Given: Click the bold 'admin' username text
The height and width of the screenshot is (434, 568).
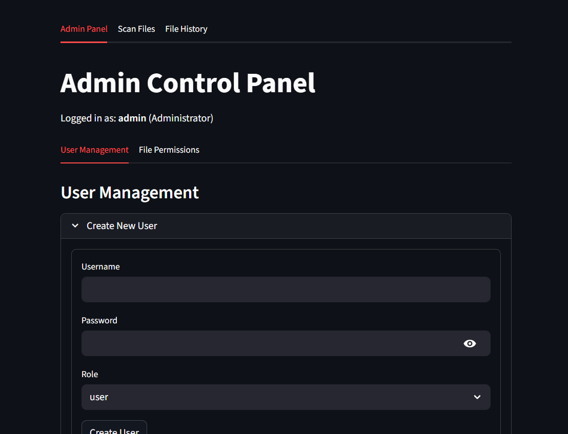Looking at the screenshot, I should coord(132,118).
